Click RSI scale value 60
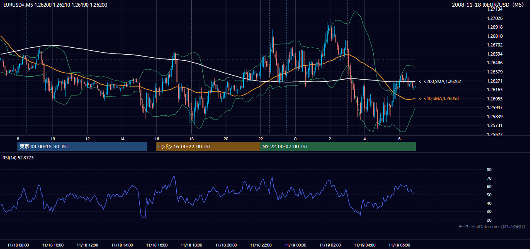 (489, 186)
